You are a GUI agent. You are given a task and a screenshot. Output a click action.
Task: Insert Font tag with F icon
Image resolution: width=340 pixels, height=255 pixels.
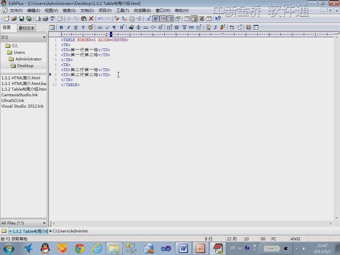[x=83, y=28]
